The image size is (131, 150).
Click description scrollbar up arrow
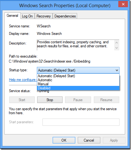[x=117, y=43]
